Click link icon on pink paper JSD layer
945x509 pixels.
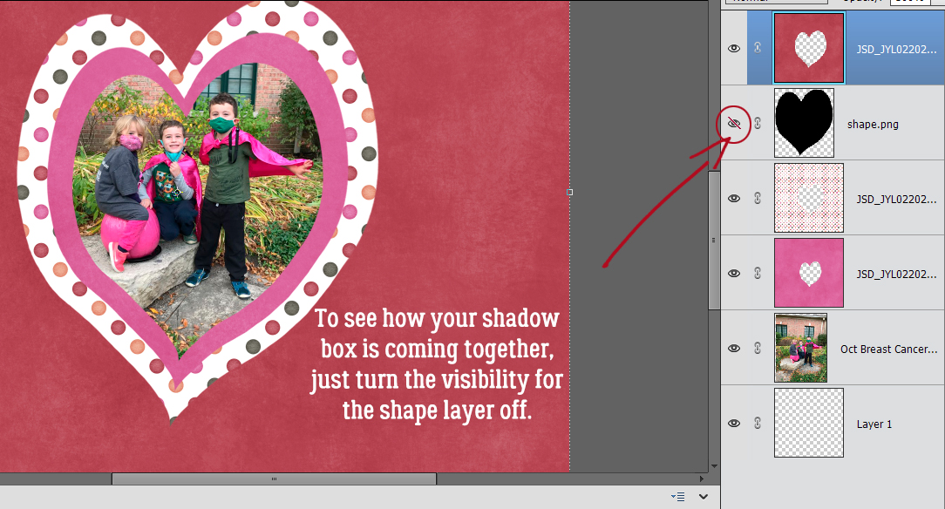click(x=758, y=274)
